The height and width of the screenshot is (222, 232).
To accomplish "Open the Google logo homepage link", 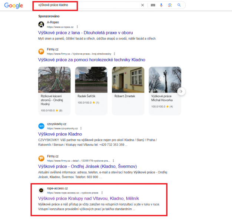I will [13, 6].
